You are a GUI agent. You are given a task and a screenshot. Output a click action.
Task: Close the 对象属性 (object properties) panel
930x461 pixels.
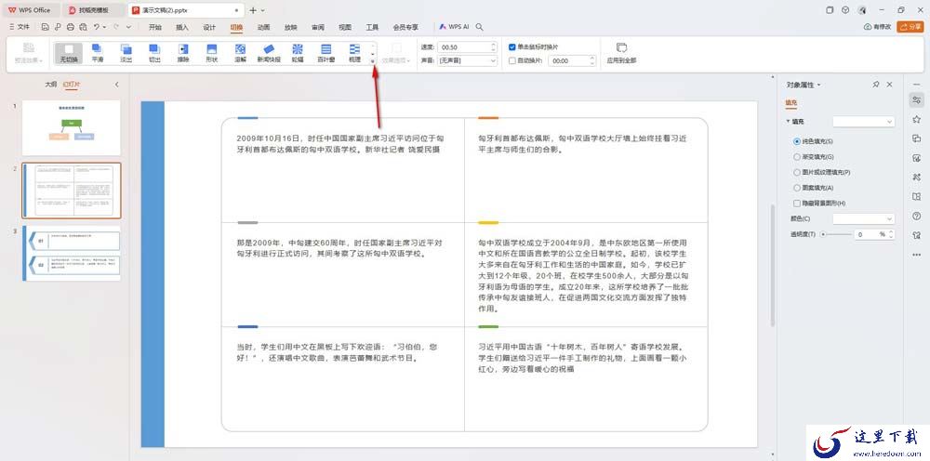(x=889, y=85)
